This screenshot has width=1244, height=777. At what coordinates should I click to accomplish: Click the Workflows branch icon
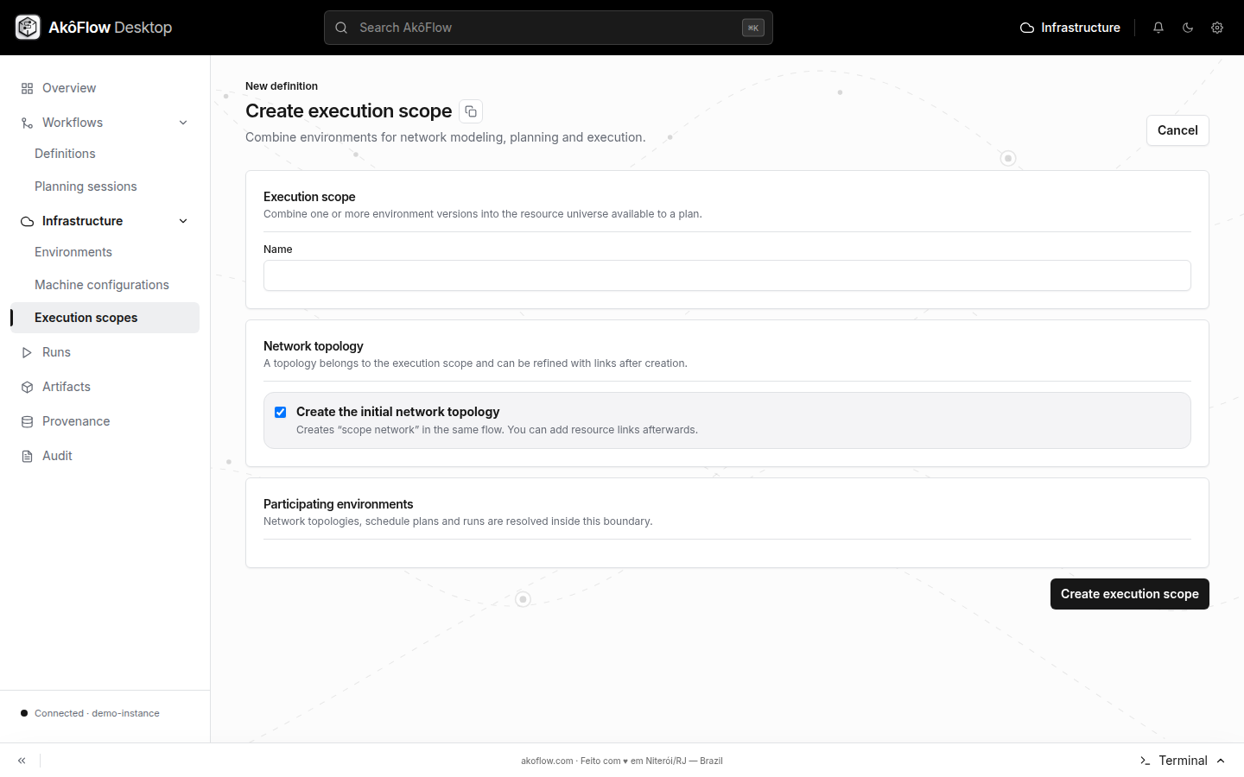[27, 123]
